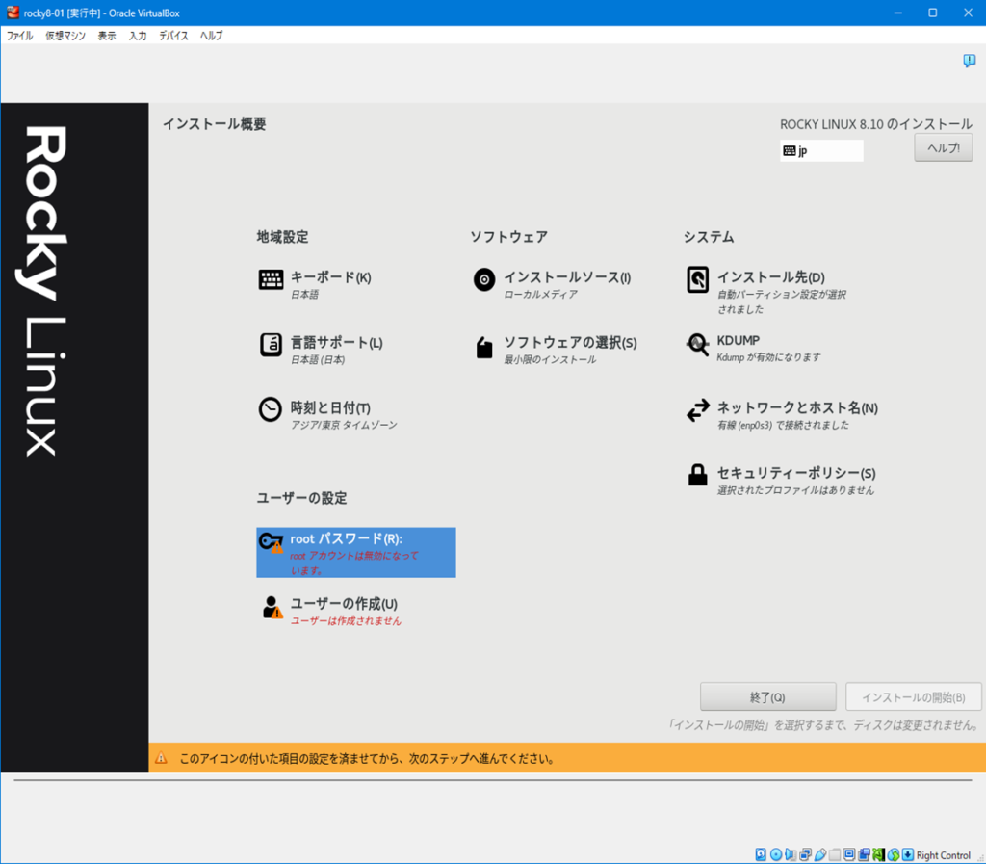Click the 終了(Q) button
The image size is (986, 864).
pos(767,696)
